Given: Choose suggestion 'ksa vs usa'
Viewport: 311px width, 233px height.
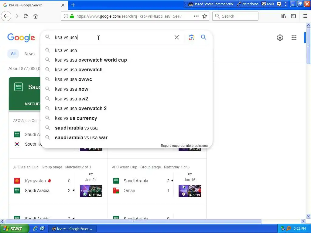Looking at the screenshot, I should click(127, 51).
